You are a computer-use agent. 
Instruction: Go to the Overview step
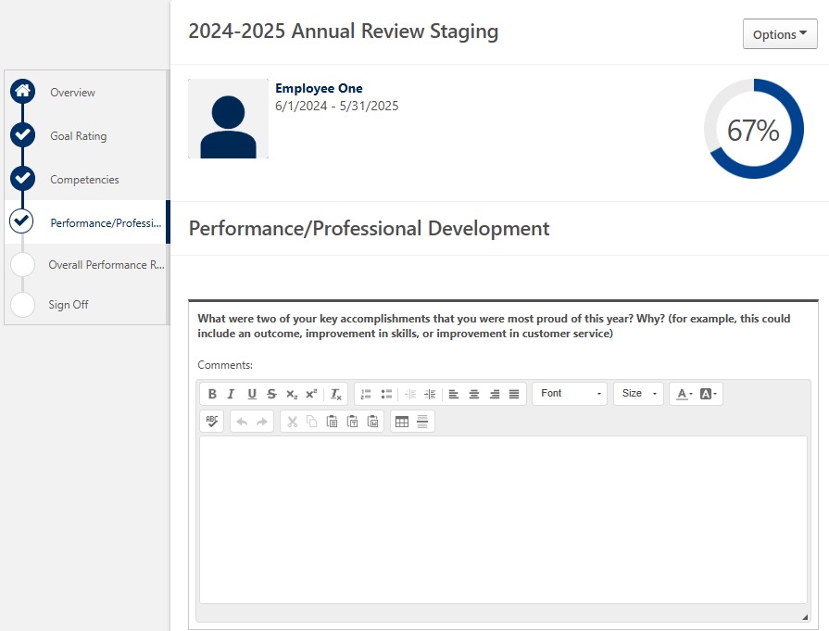72,93
